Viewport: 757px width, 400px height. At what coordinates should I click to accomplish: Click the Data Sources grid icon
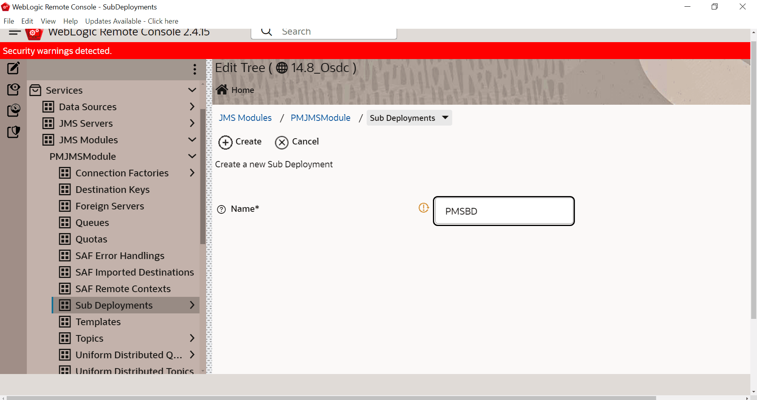[x=48, y=107]
